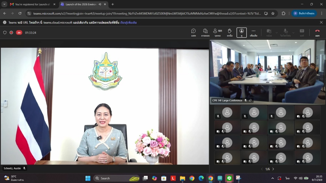326x183 pixels.
Task: Click the shield privacy icon
Action: pos(5,33)
